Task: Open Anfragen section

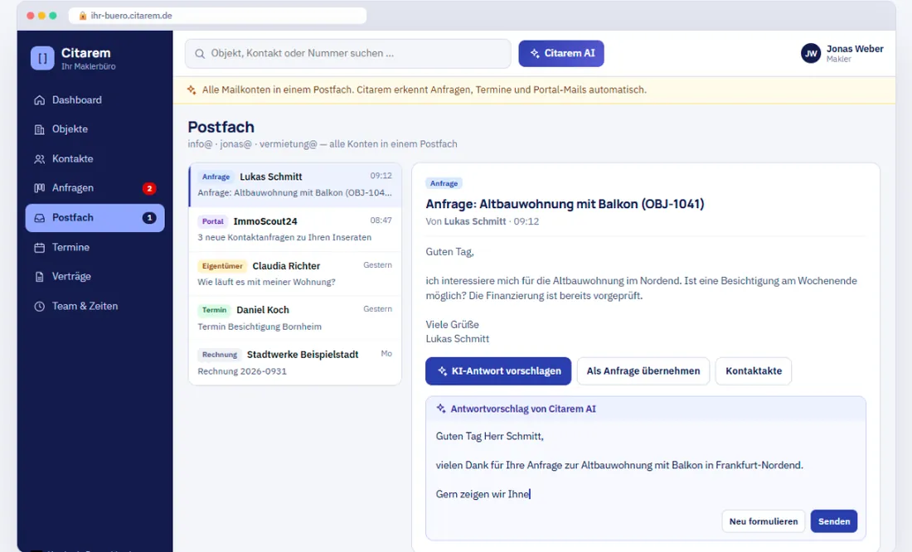Action: pyautogui.click(x=95, y=188)
